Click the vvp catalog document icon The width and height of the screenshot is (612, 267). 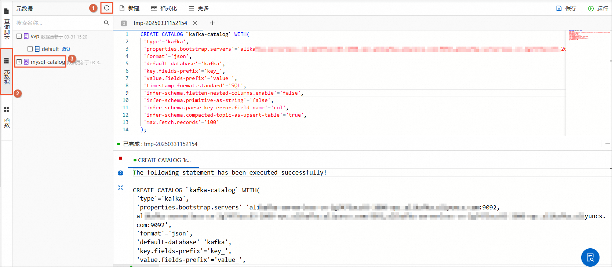[26, 36]
